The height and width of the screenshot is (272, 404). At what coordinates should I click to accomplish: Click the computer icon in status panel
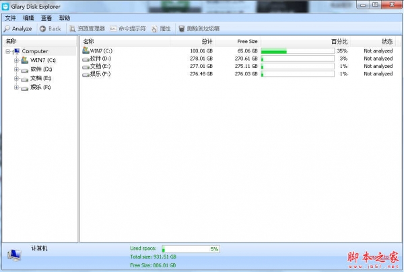[14, 255]
